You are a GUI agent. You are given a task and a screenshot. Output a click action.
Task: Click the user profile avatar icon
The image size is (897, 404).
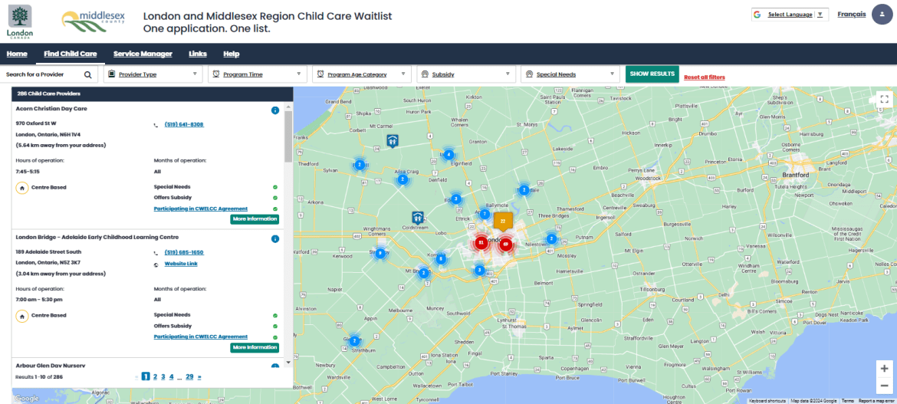coord(882,15)
